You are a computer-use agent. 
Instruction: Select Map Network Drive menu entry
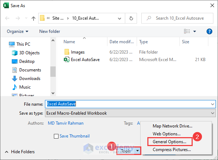click(172, 126)
